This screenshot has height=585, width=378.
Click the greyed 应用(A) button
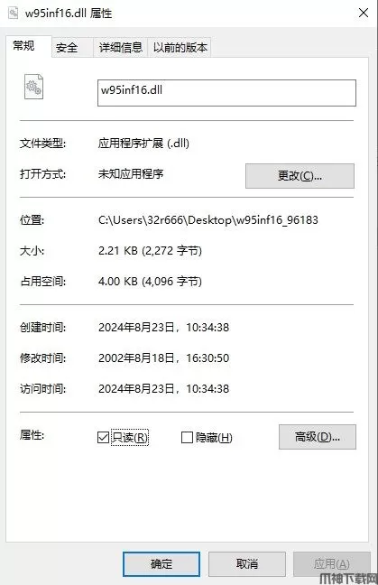(x=332, y=563)
